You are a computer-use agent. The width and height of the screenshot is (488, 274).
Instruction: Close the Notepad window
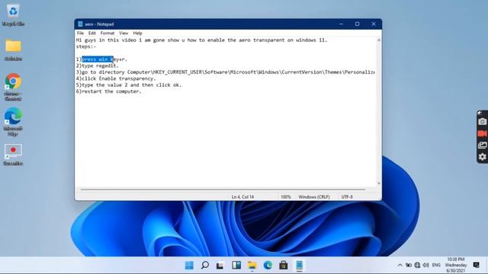(374, 24)
